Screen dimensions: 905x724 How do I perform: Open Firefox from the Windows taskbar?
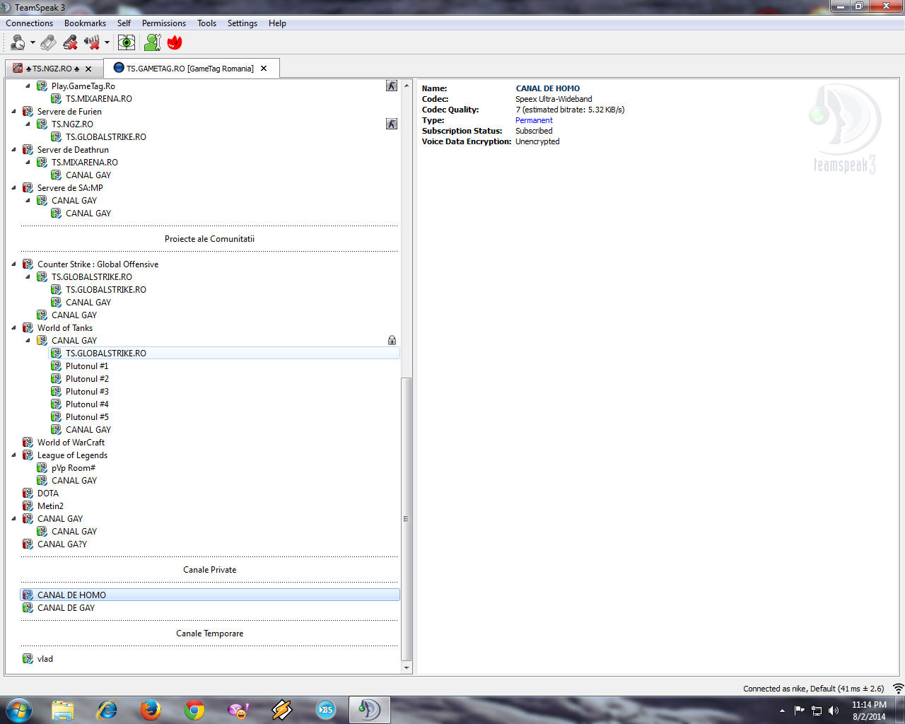[150, 710]
